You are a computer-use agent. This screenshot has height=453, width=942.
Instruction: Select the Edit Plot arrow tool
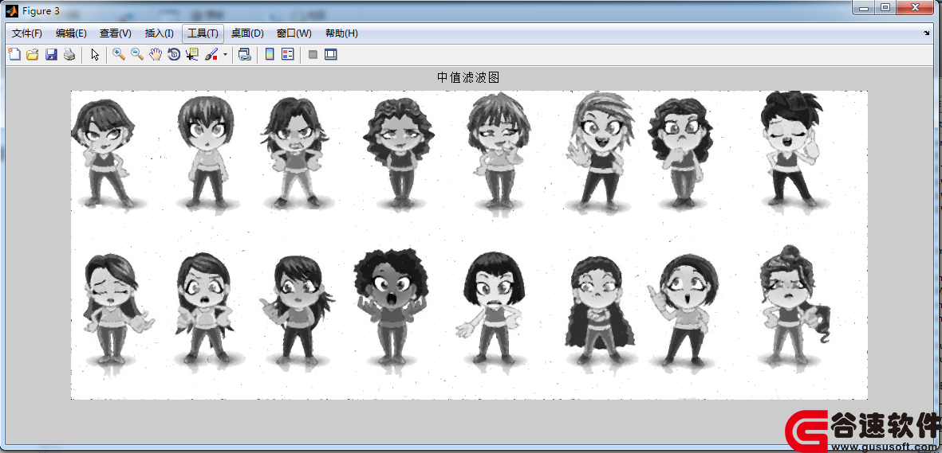(95, 55)
